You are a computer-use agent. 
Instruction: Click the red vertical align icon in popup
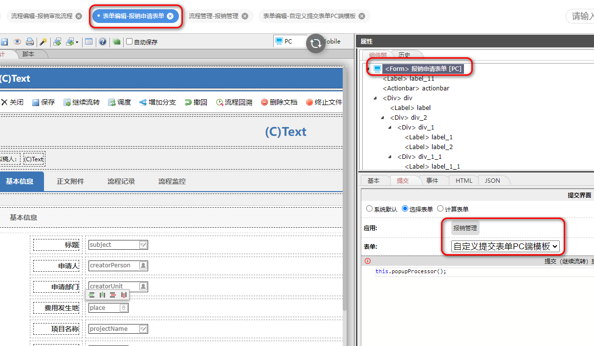[124, 295]
